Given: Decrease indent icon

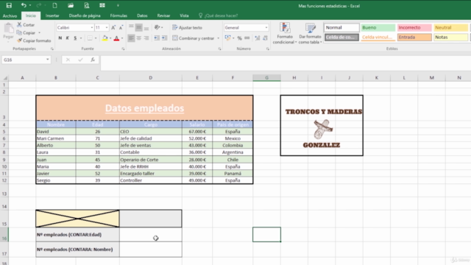Looking at the screenshot, I should [x=157, y=38].
